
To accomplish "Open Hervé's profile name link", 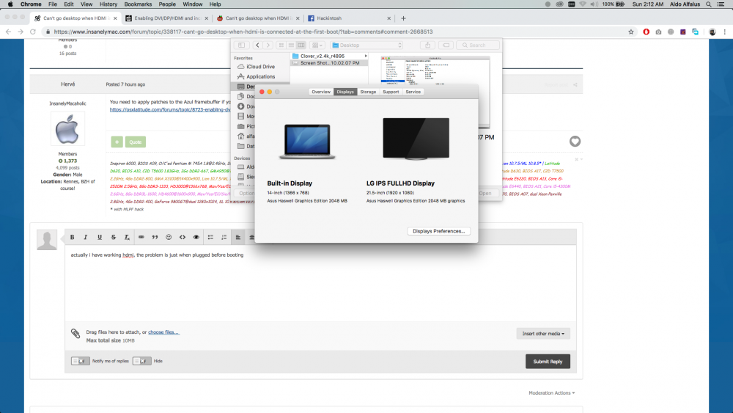I will [67, 84].
